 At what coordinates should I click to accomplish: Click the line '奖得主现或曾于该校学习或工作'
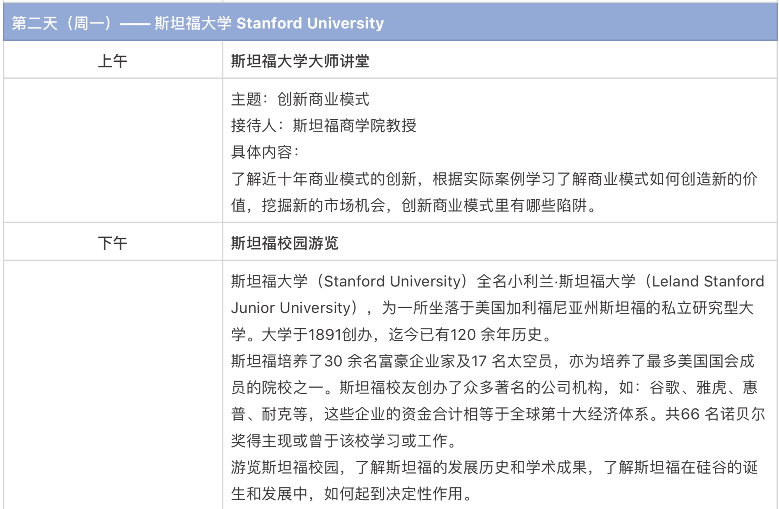339,441
